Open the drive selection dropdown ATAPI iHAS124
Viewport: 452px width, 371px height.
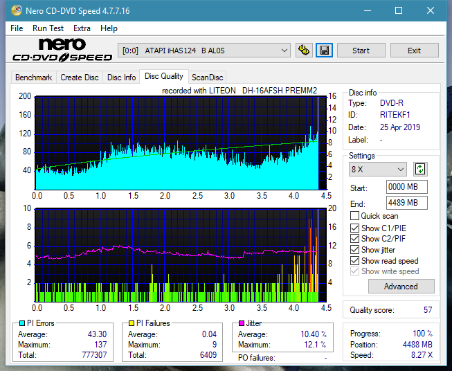pyautogui.click(x=204, y=51)
